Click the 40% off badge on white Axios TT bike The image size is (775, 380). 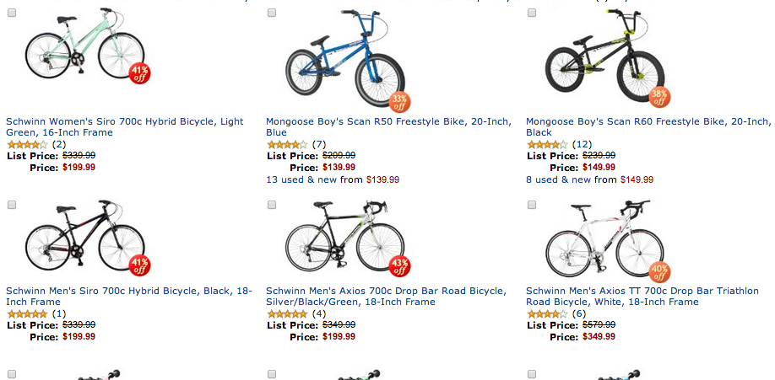pos(659,272)
